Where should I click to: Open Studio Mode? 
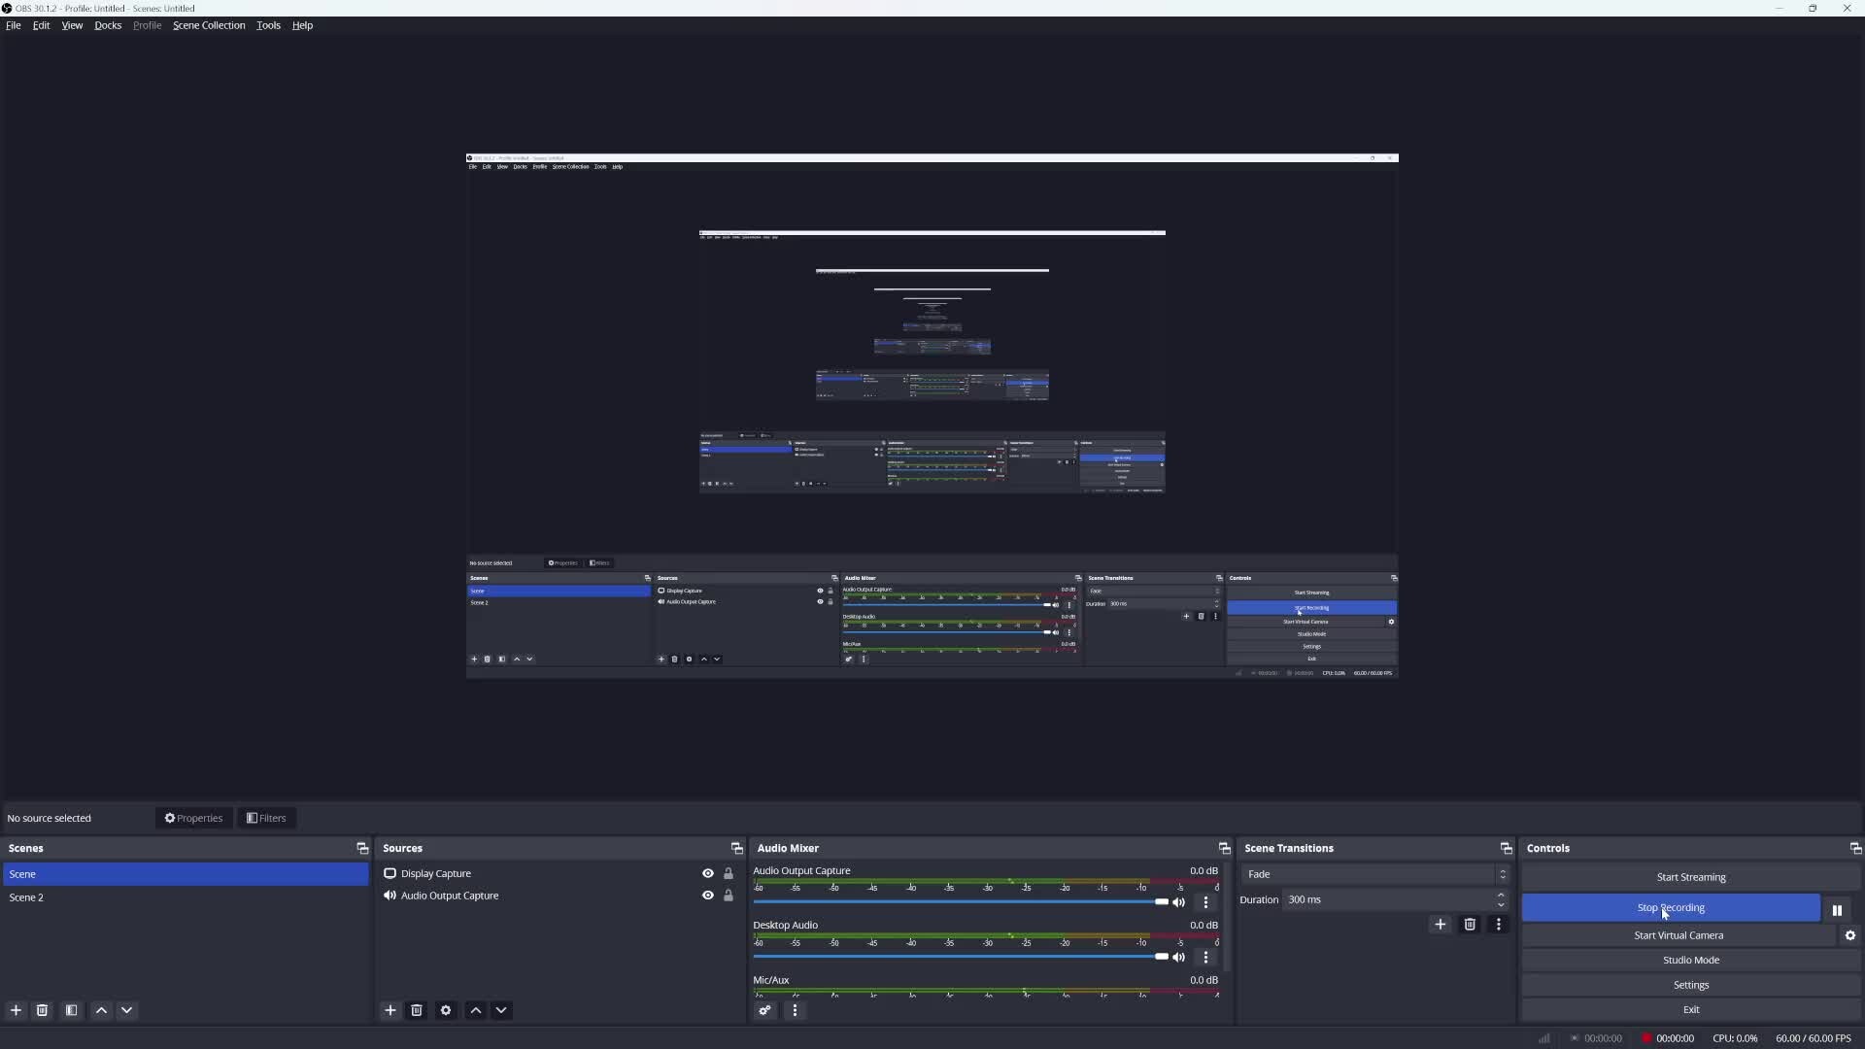click(x=1690, y=960)
